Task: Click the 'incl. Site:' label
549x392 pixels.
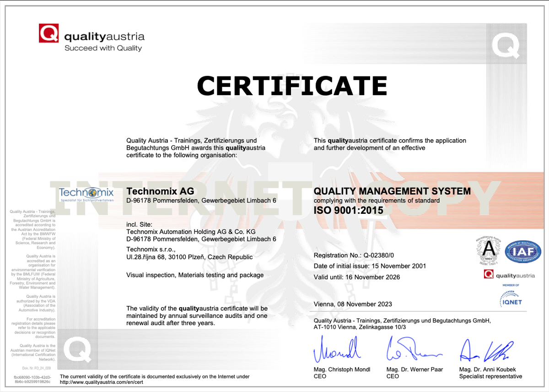Action: (139, 224)
